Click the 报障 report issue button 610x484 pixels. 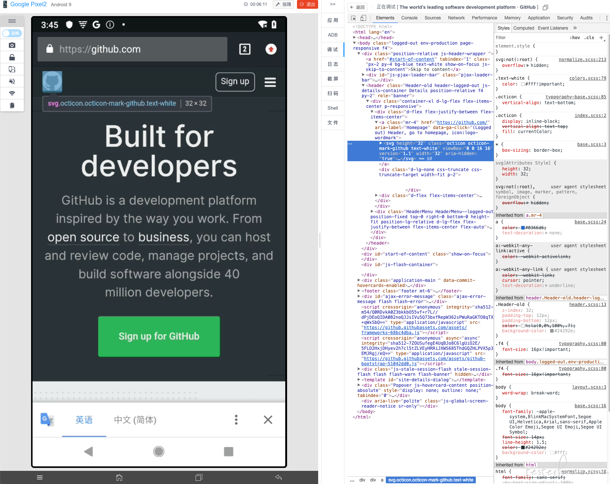(x=283, y=4)
